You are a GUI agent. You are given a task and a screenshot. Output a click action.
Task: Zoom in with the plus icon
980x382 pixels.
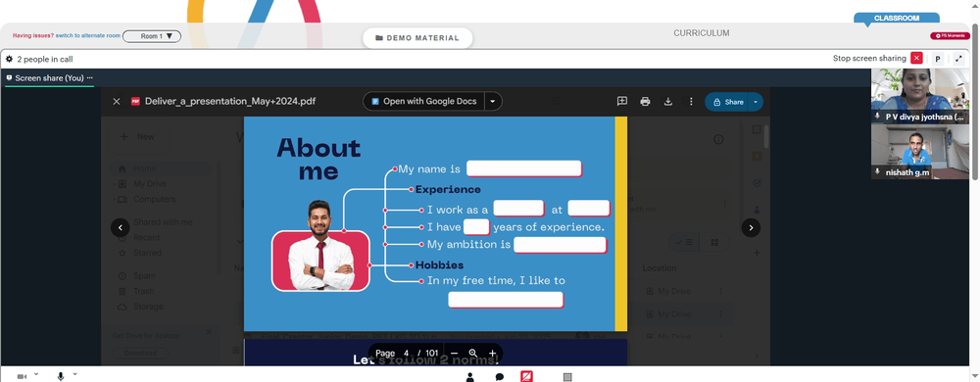pyautogui.click(x=493, y=354)
